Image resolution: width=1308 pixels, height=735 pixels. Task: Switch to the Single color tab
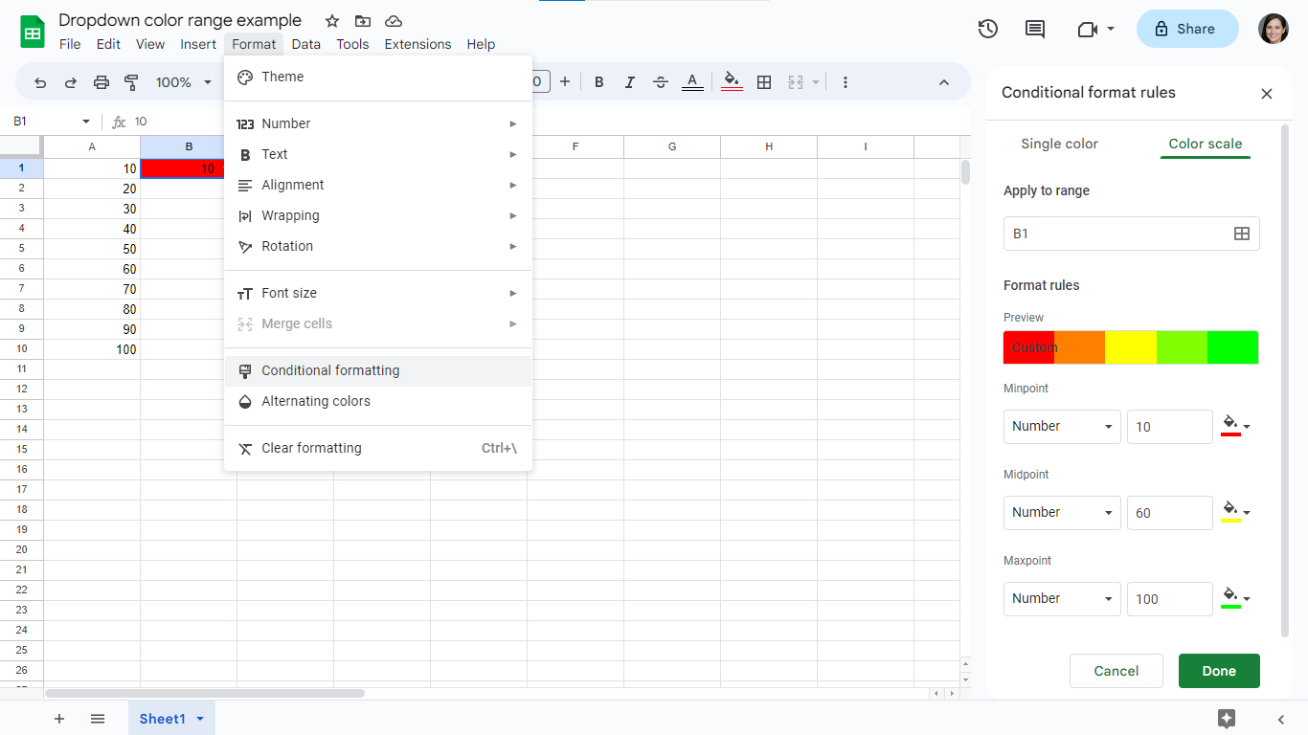pos(1059,144)
